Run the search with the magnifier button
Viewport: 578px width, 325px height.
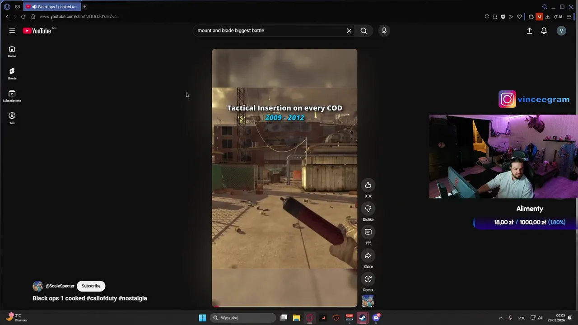click(364, 31)
